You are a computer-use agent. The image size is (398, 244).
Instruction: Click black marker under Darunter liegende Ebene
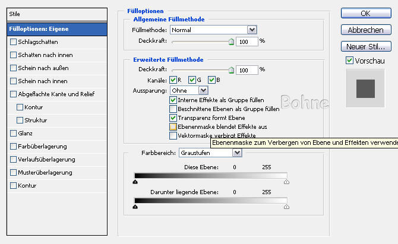pyautogui.click(x=135, y=207)
